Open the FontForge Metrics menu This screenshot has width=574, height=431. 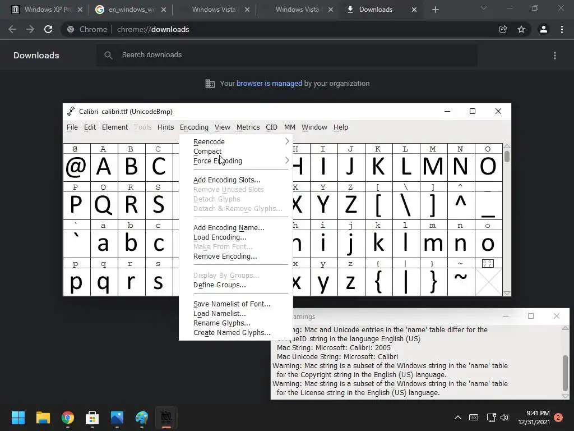248,127
